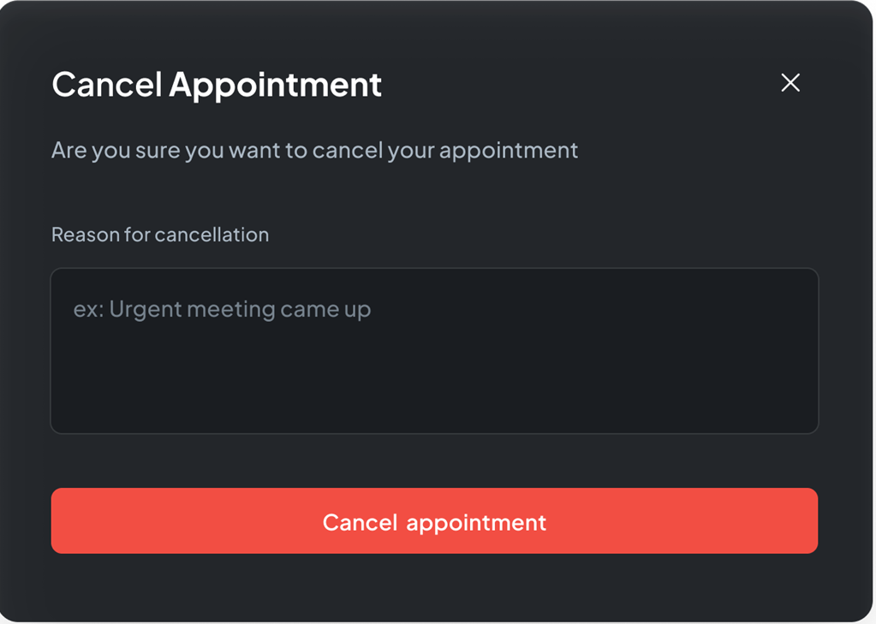Click the word "Cancel" in the title
This screenshot has height=624, width=876.
coord(107,85)
